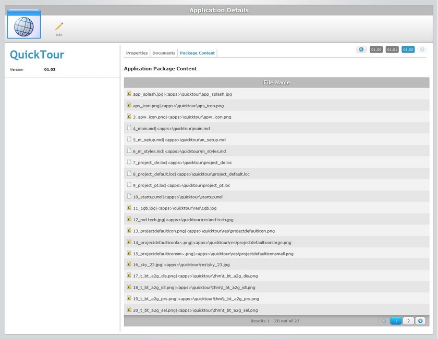Click image icon for aps_icon.png
Screen dimensions: 438x339
(x=129, y=105)
